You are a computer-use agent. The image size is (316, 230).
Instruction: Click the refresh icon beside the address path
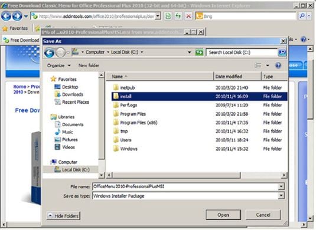[x=199, y=52]
